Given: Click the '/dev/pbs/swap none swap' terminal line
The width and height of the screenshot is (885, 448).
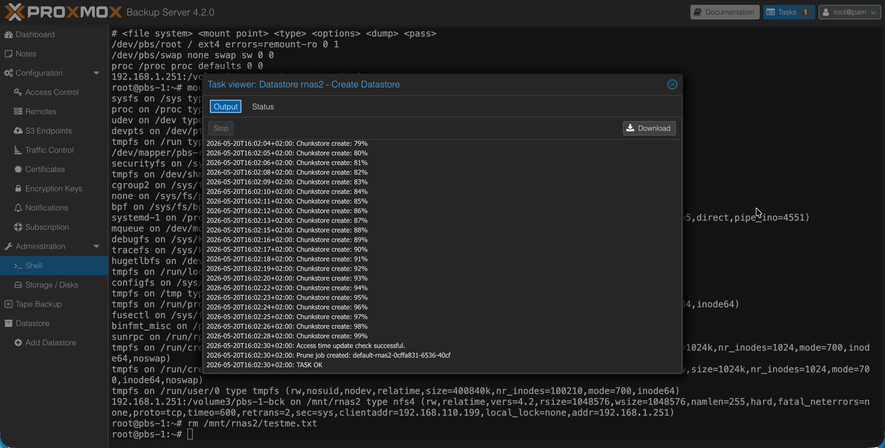Looking at the screenshot, I should tap(193, 55).
